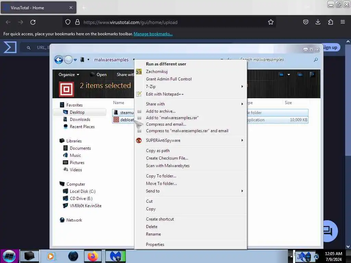Click the Notepad++ icon in context menu
The image size is (351, 263).
pos(139,94)
